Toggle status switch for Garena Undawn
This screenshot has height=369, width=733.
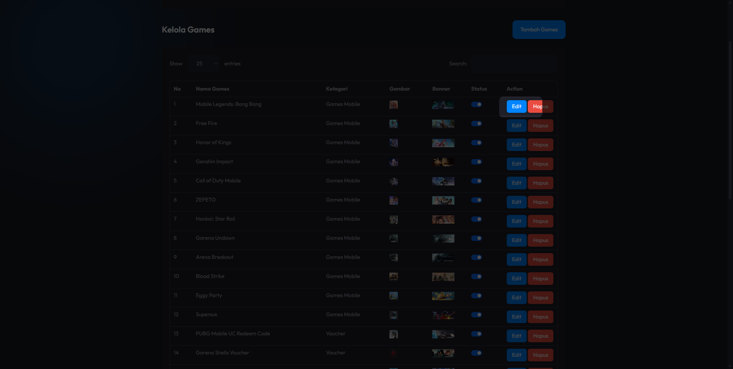pyautogui.click(x=477, y=238)
